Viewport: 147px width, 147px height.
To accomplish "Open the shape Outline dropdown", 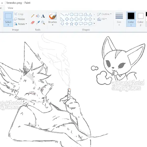I will [104, 14].
